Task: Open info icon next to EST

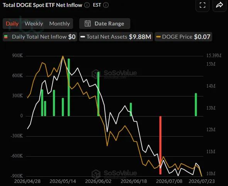Action: [106, 5]
